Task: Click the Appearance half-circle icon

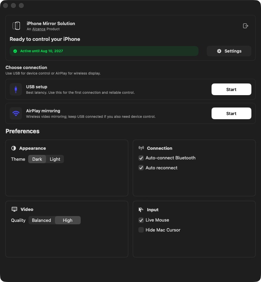Action: [14, 148]
